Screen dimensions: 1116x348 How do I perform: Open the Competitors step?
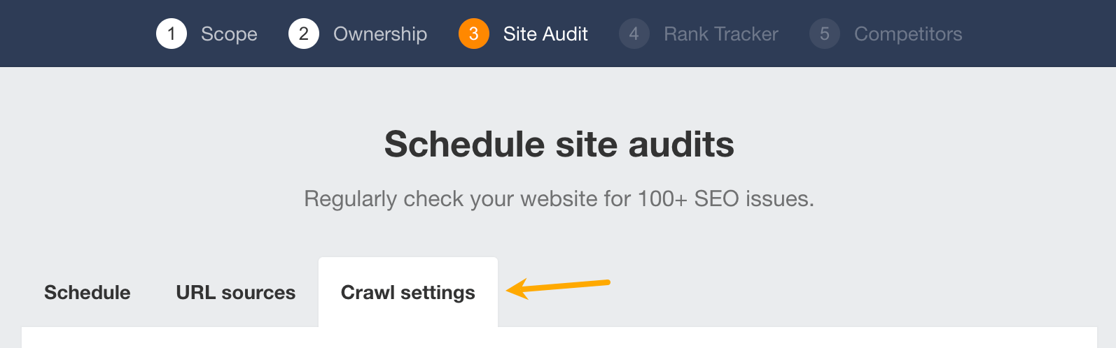pyautogui.click(x=908, y=34)
